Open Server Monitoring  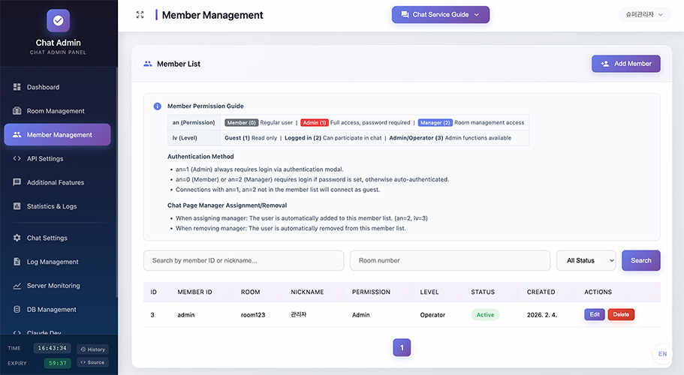pos(57,286)
